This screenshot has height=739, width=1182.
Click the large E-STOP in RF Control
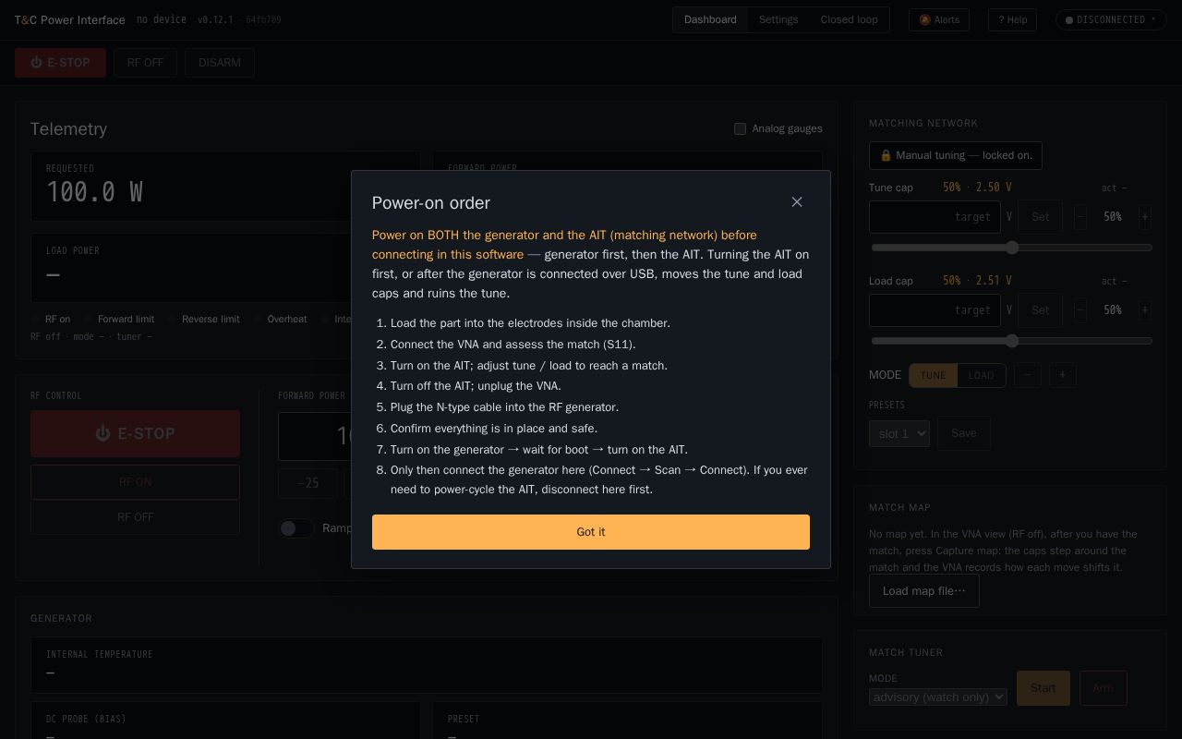(x=135, y=433)
